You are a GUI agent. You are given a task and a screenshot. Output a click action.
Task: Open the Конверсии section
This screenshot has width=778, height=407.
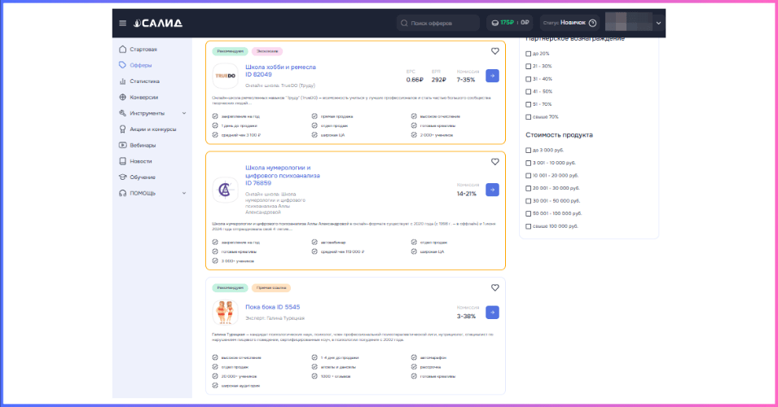[144, 97]
